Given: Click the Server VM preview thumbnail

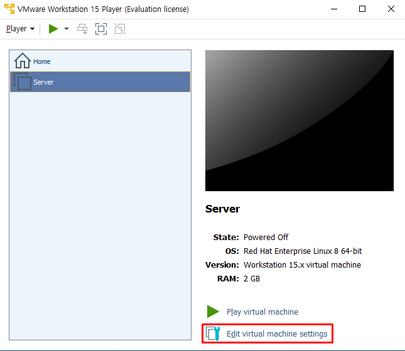Looking at the screenshot, I should [x=300, y=121].
